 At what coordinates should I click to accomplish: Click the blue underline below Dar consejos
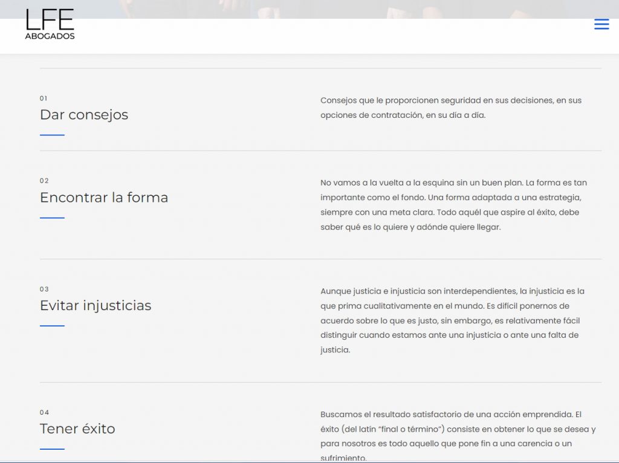[52, 135]
